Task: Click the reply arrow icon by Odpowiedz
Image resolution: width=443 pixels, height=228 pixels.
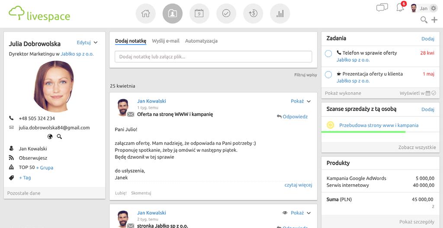Action: [279, 116]
